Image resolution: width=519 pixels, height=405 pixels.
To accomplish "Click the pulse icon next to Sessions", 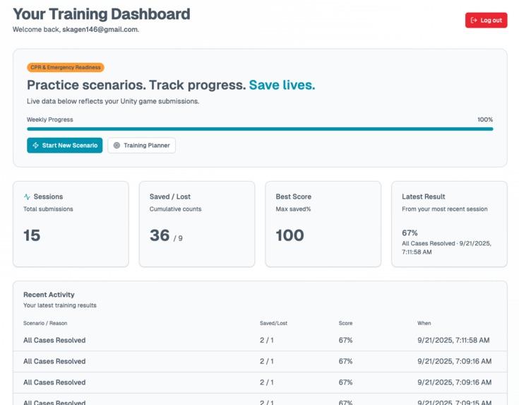I will [x=27, y=196].
